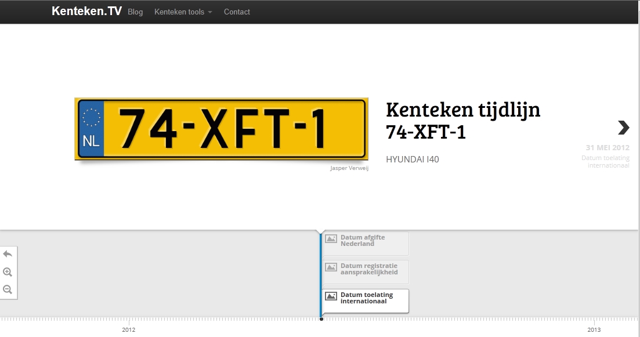Screen dimensions: 640x337
Task: Click image icon of Datum registratie aansprakelijkheid
Action: (x=331, y=267)
